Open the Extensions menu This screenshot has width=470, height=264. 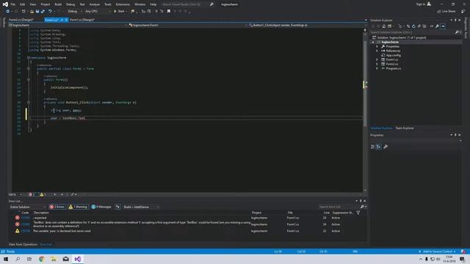pos(123,4)
